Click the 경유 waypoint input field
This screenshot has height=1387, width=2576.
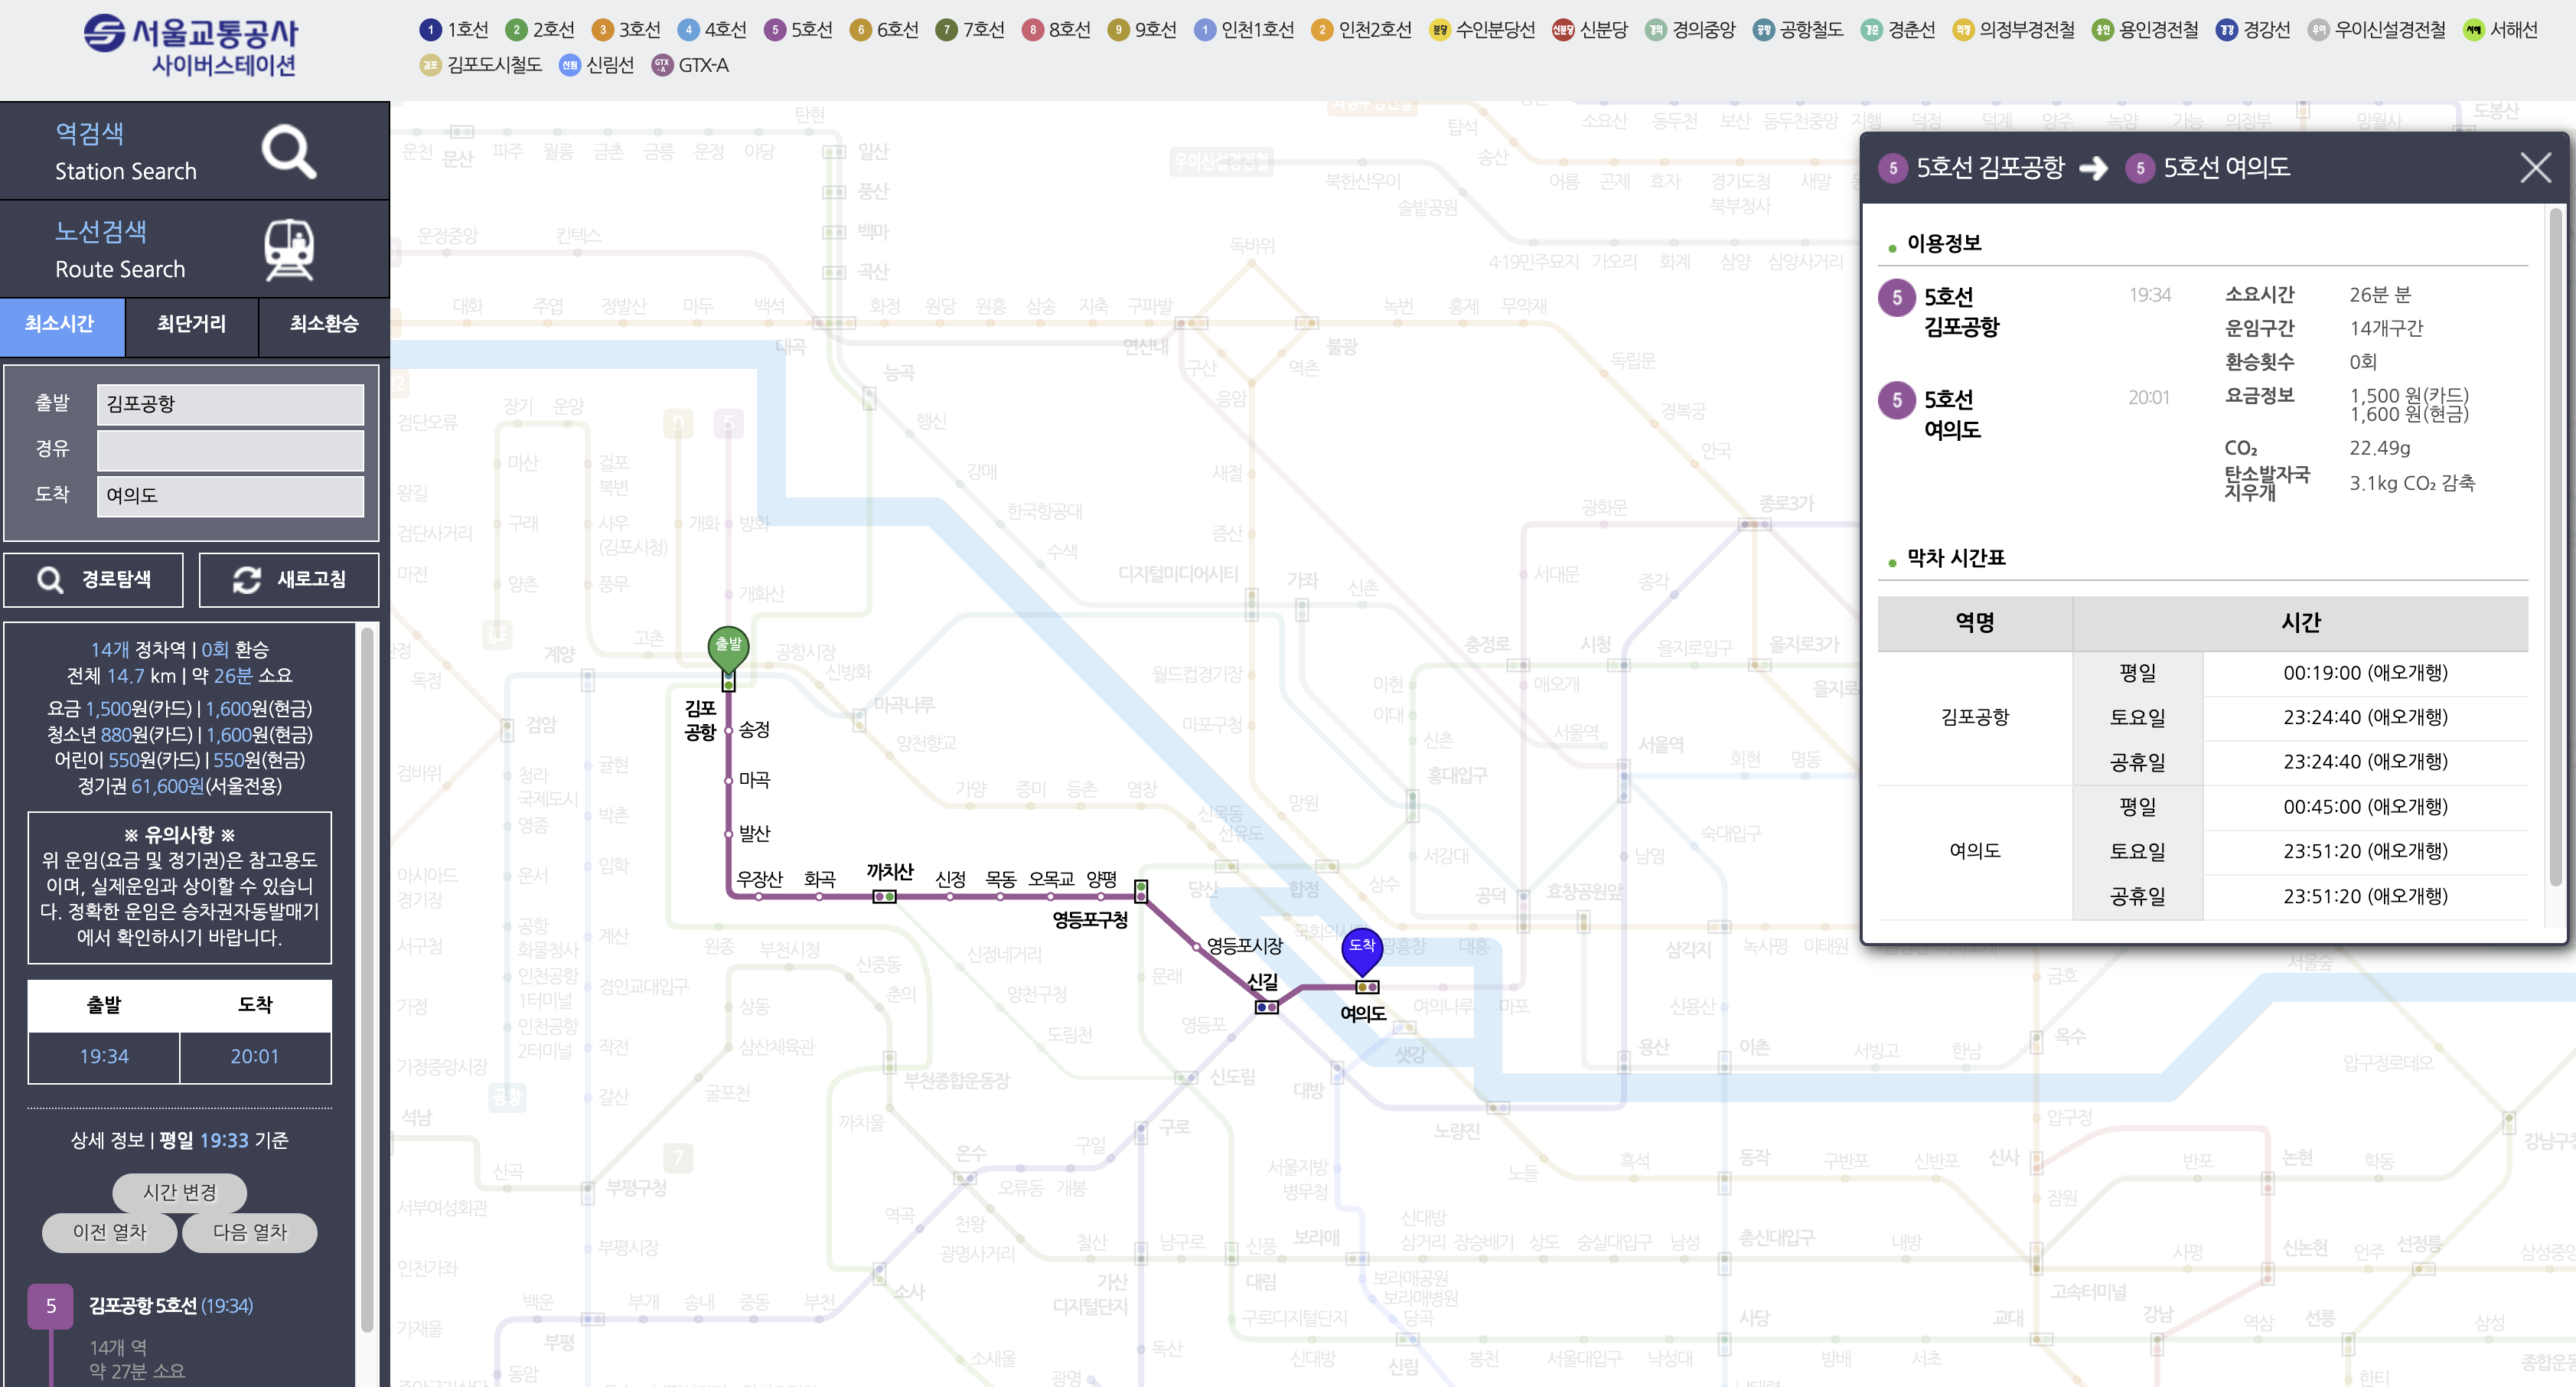[x=230, y=450]
